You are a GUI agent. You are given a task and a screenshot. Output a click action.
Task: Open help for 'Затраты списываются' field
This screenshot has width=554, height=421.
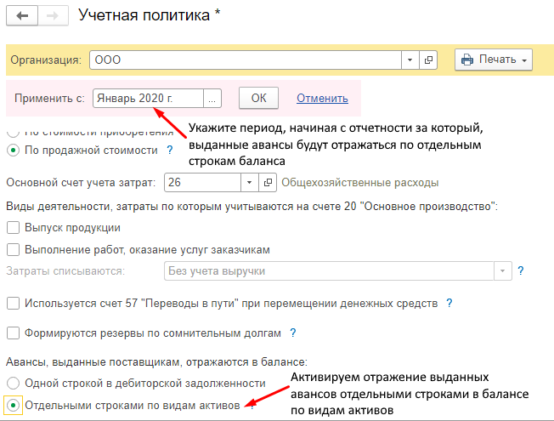click(x=520, y=270)
